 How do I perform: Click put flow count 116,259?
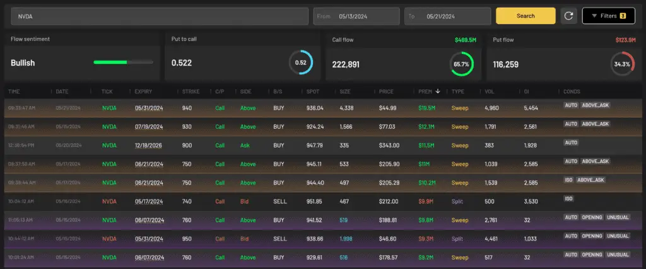click(506, 64)
